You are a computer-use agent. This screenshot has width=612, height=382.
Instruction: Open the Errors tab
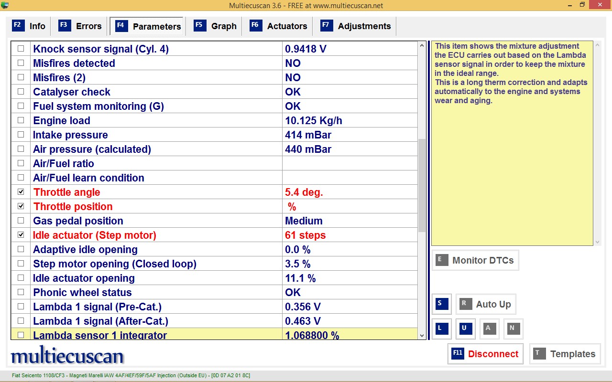click(80, 26)
